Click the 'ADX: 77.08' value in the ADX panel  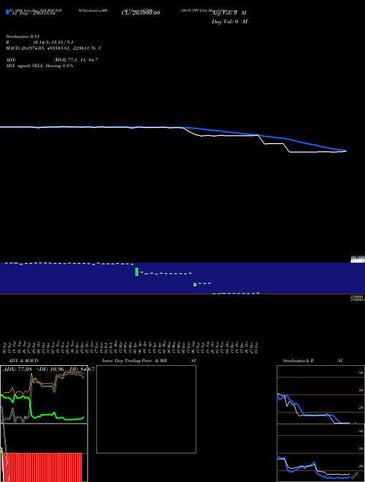[18, 369]
